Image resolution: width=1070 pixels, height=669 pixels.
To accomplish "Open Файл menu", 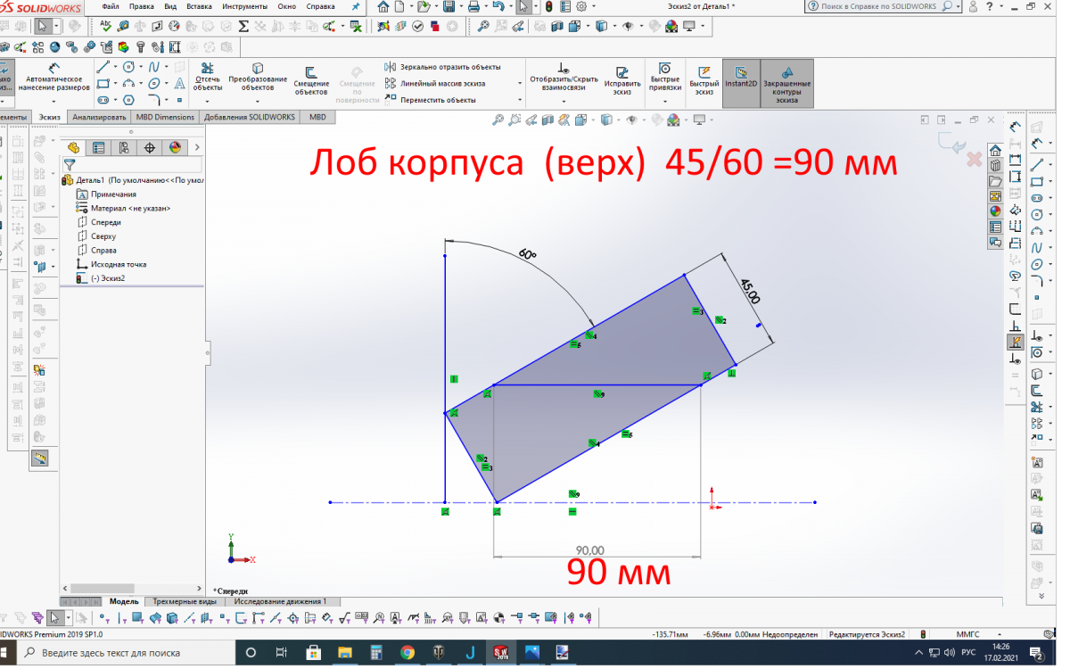I will (111, 6).
